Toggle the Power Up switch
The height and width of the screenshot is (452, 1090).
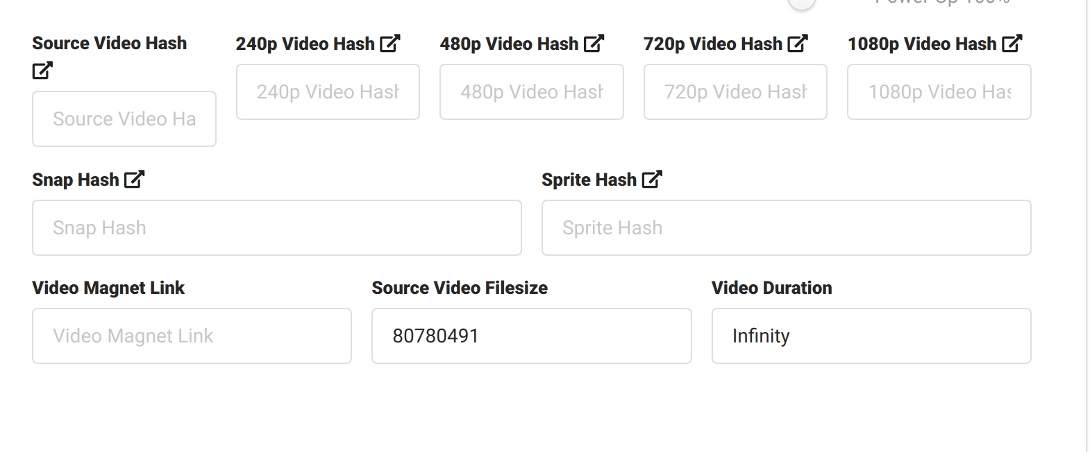click(x=801, y=3)
